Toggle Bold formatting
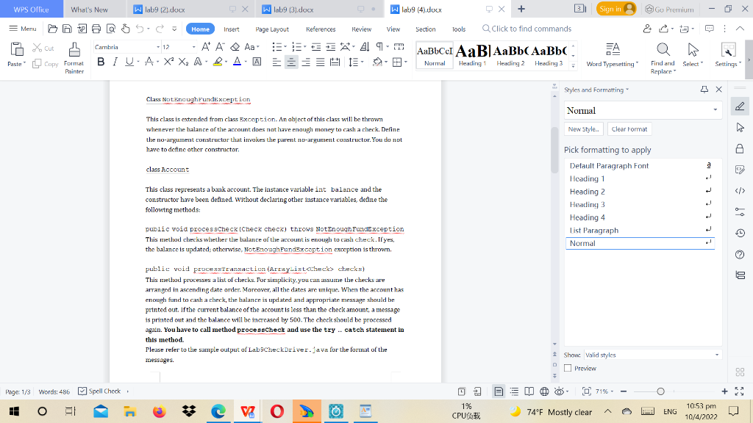Viewport: 753px width, 423px height. [101, 62]
